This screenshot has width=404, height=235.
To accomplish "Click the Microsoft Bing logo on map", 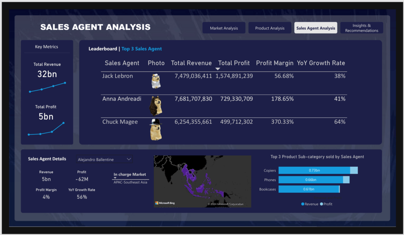I will coord(165,203).
